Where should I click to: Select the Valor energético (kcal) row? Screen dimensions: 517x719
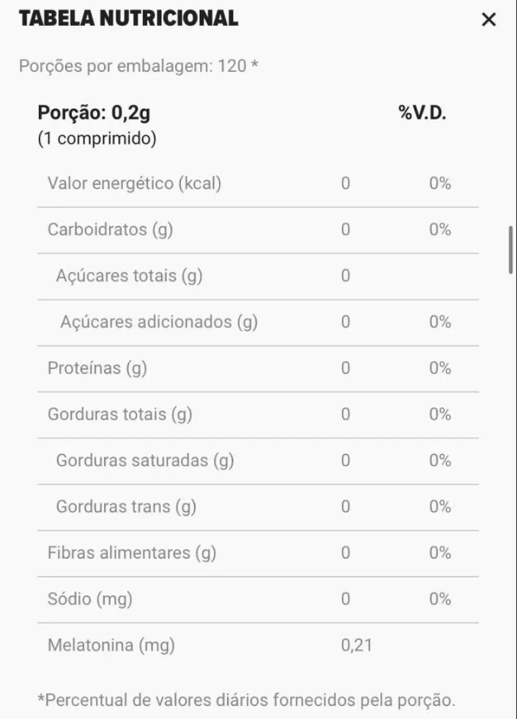coord(258,183)
